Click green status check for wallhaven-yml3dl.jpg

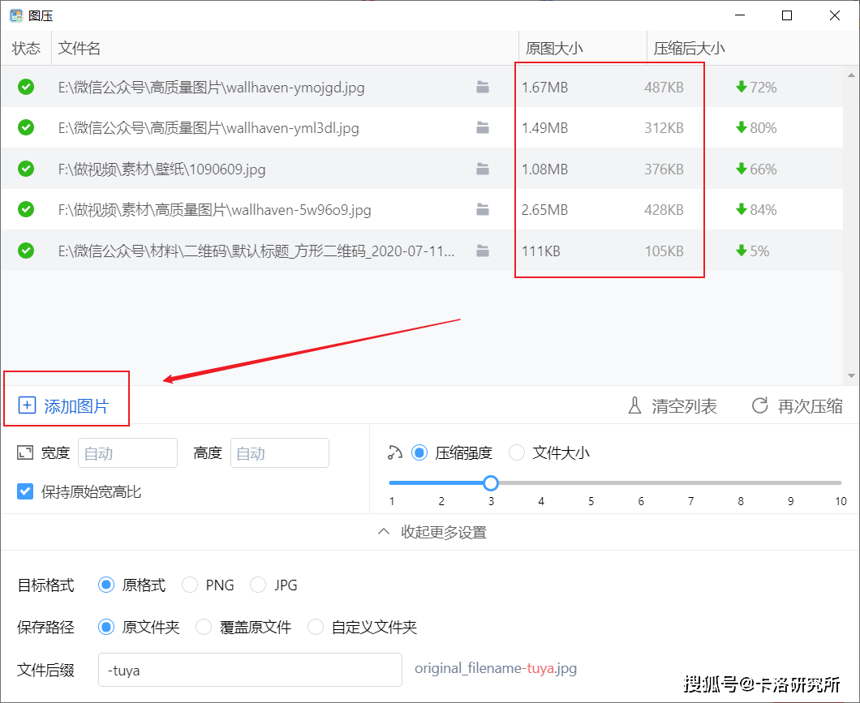point(26,127)
